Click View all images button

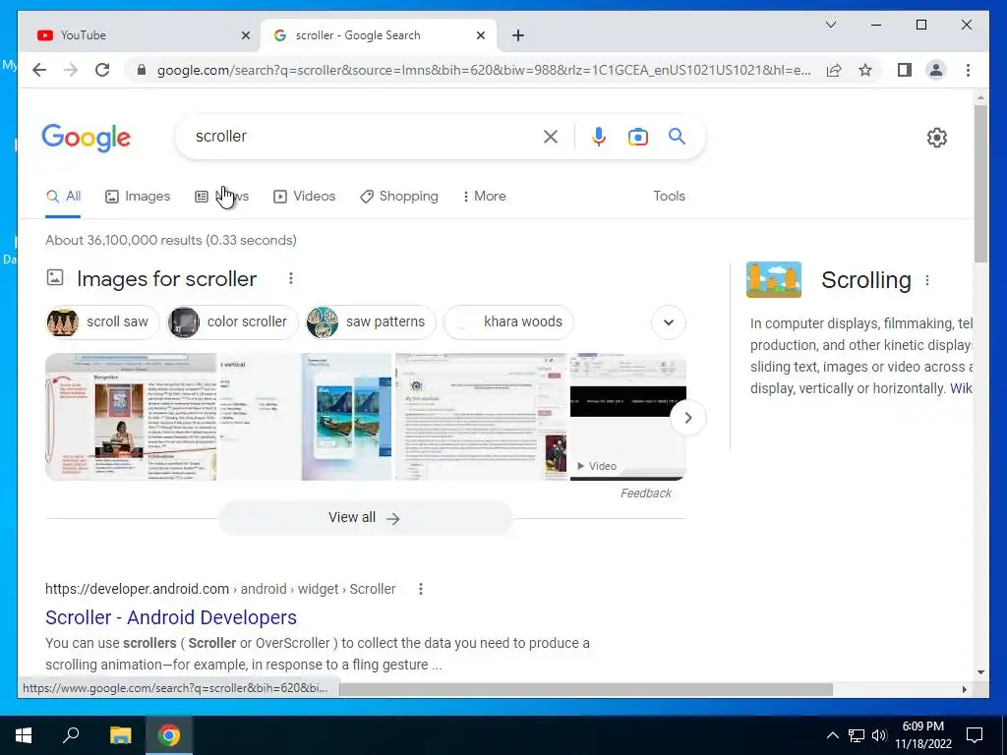pyautogui.click(x=365, y=517)
